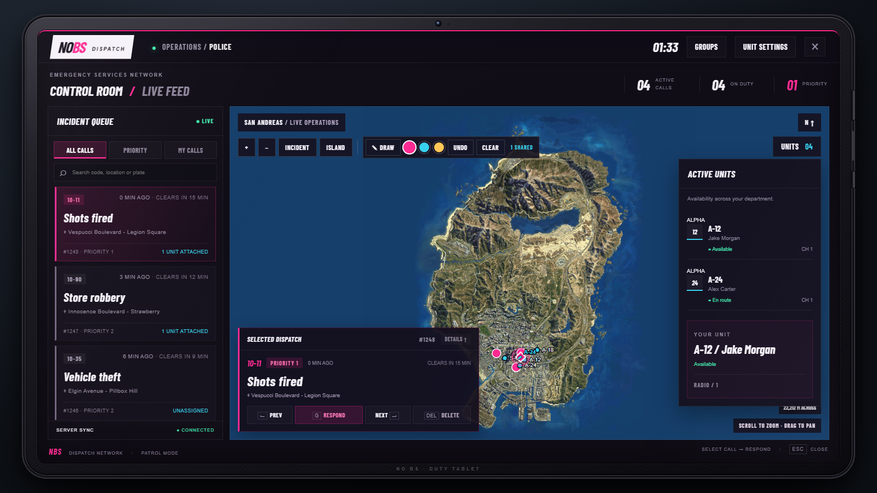Click the NOBS Dispatch logo

click(x=92, y=47)
